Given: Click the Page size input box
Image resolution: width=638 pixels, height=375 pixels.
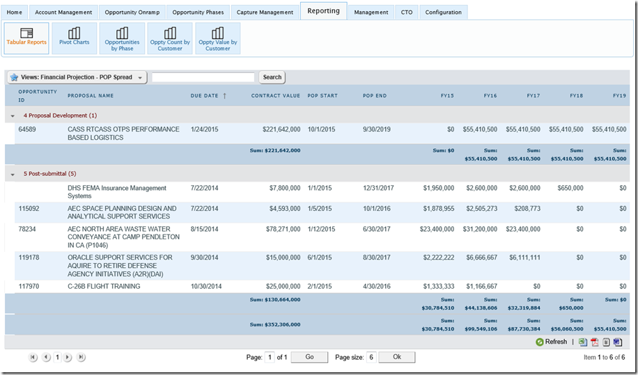Looking at the screenshot, I should pyautogui.click(x=371, y=358).
